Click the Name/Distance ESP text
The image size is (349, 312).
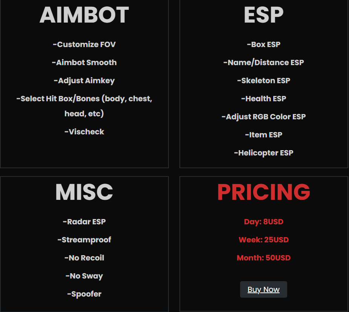coord(263,62)
